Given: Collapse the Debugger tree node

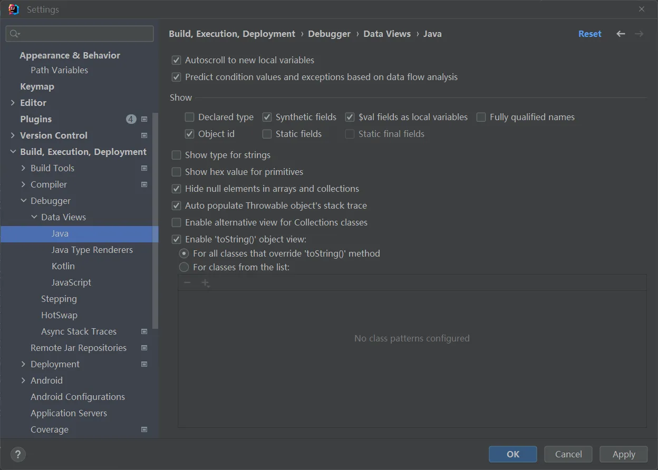Looking at the screenshot, I should 24,201.
